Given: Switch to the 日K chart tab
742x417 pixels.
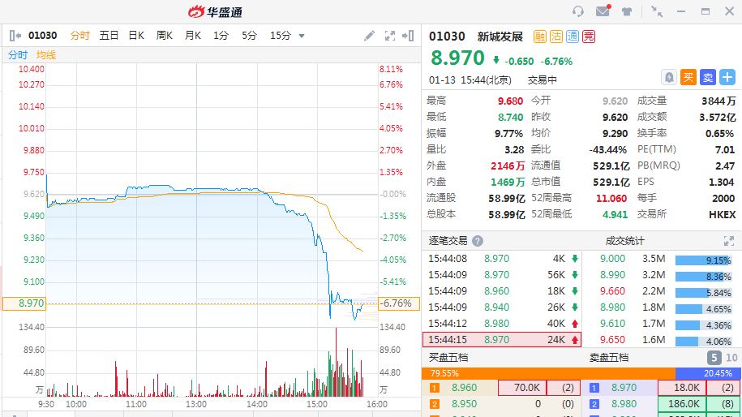Looking at the screenshot, I should pyautogui.click(x=136, y=36).
